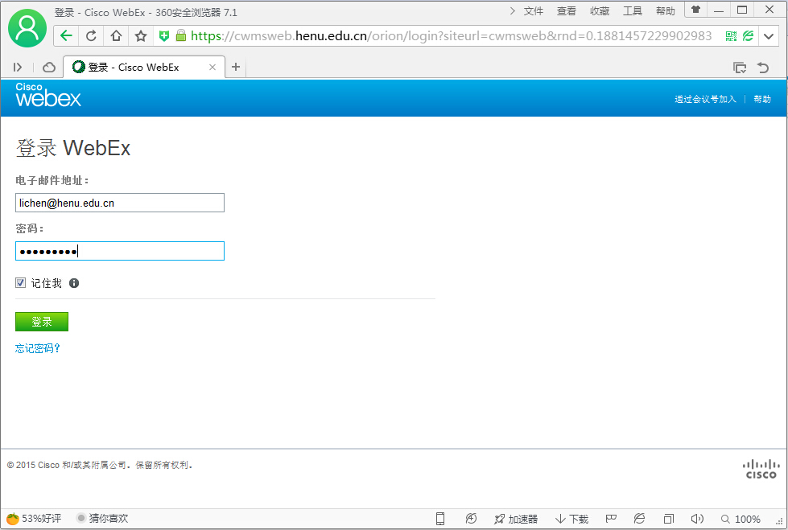The image size is (788, 530).
Task: Toggle the 记住我 checkbox
Action: (20, 283)
